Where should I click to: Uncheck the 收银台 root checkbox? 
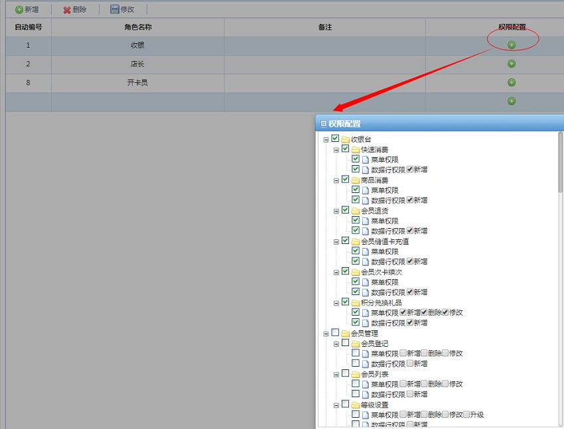pyautogui.click(x=335, y=139)
